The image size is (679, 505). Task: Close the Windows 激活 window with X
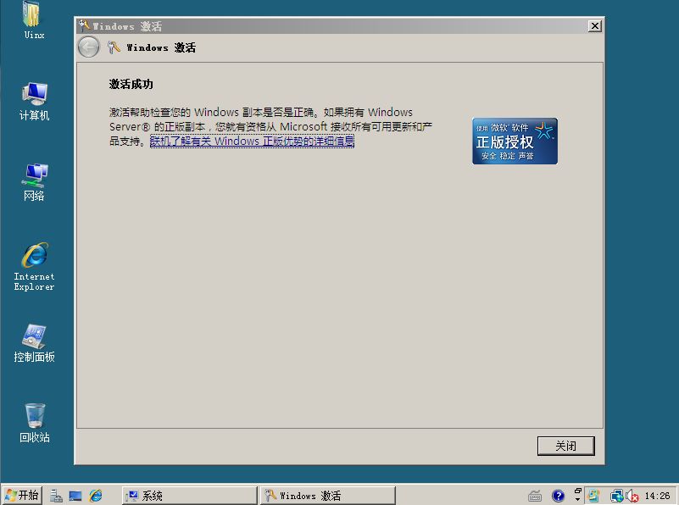pos(595,26)
